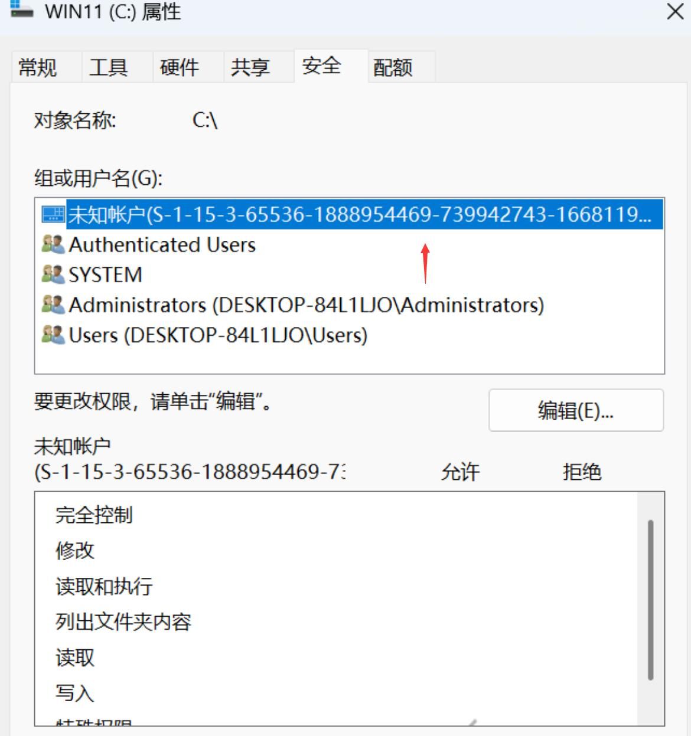Click the Authenticated Users group icon
The image size is (691, 736).
(x=53, y=244)
